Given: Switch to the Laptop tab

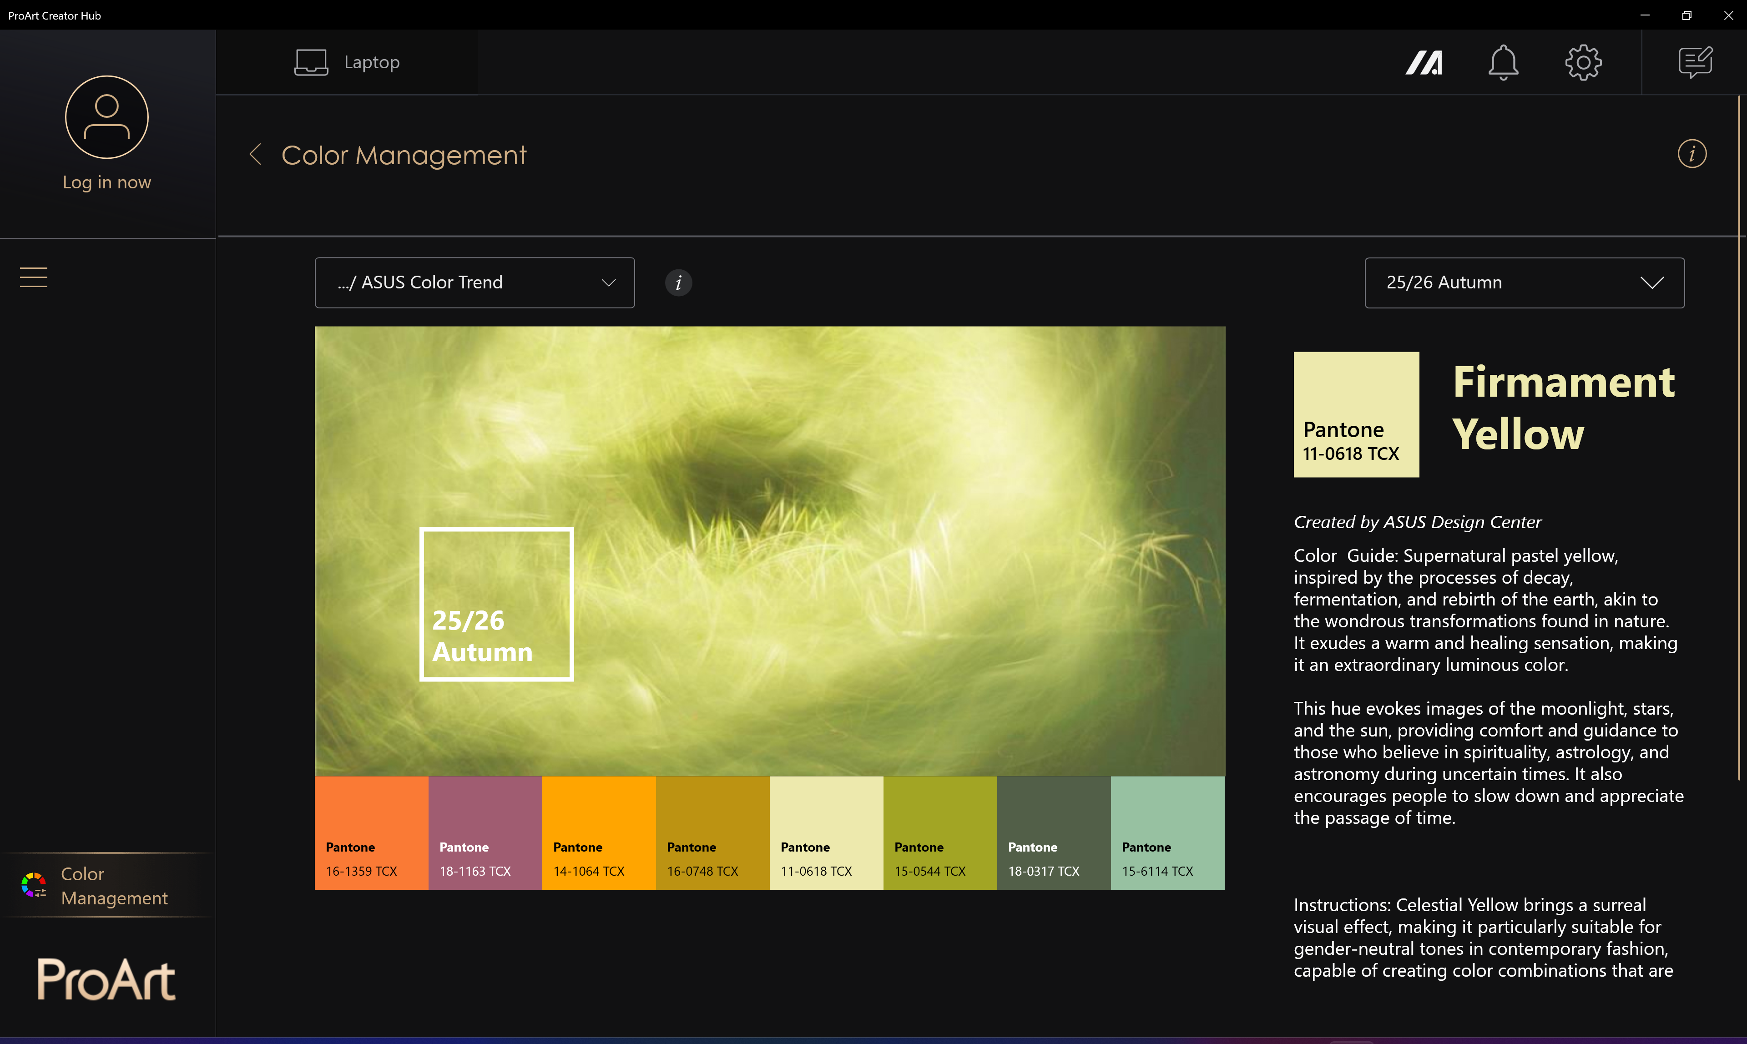Looking at the screenshot, I should click(x=347, y=63).
